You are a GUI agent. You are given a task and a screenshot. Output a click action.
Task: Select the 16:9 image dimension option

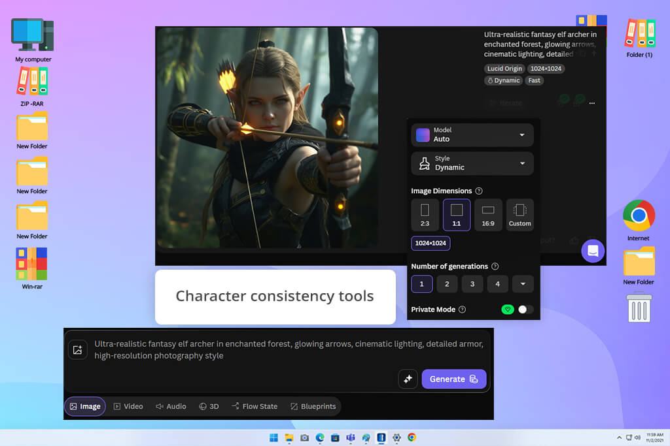pyautogui.click(x=488, y=215)
